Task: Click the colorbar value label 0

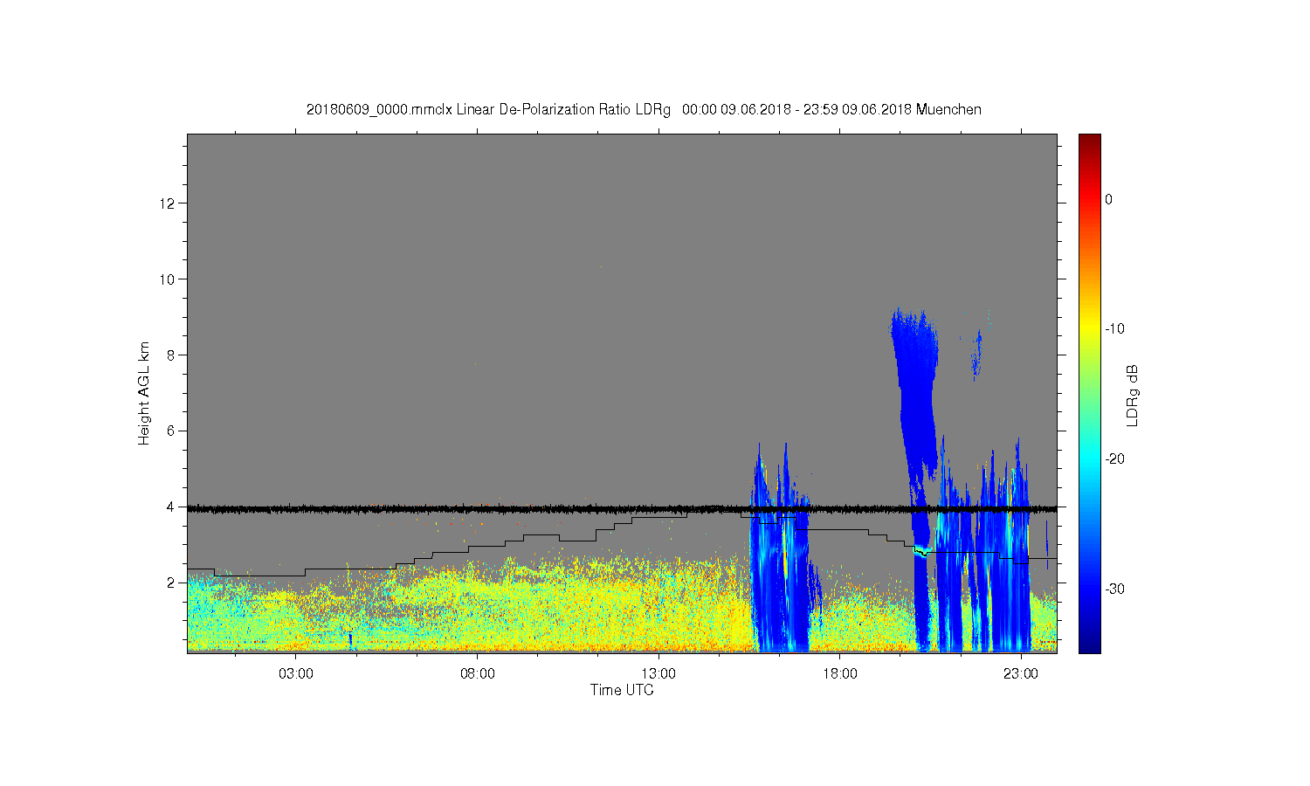Action: click(x=1109, y=199)
